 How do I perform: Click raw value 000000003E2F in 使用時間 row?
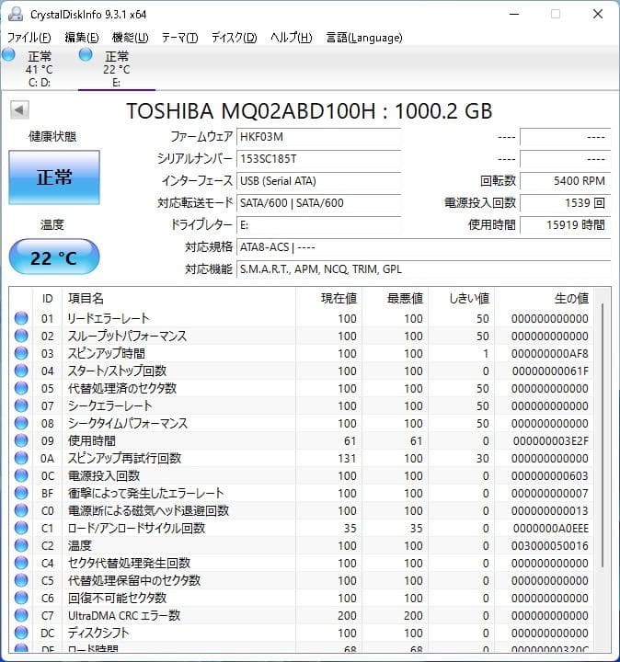[551, 440]
